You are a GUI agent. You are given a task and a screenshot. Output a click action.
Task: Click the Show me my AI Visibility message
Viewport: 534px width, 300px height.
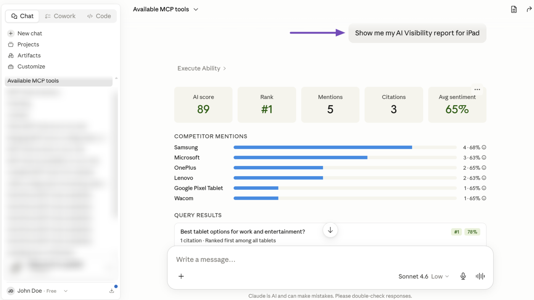pyautogui.click(x=417, y=33)
